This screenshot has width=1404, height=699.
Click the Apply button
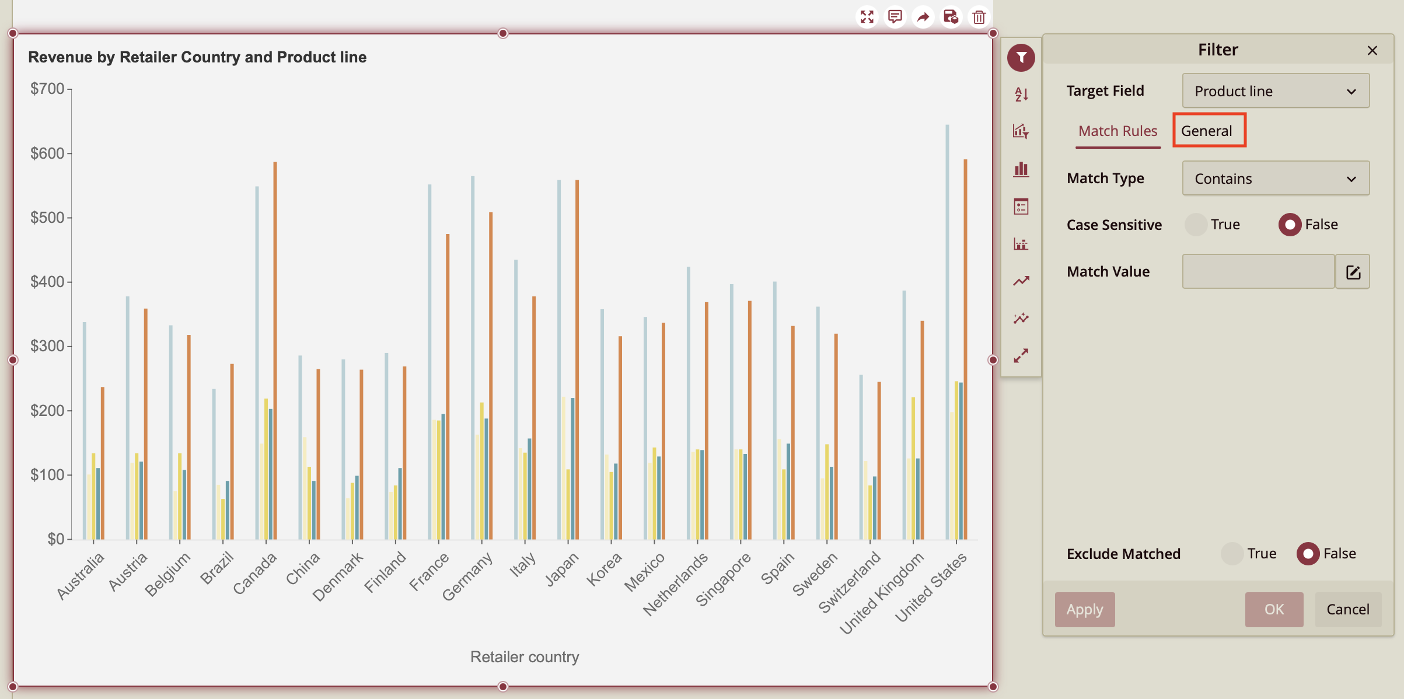[1085, 610]
